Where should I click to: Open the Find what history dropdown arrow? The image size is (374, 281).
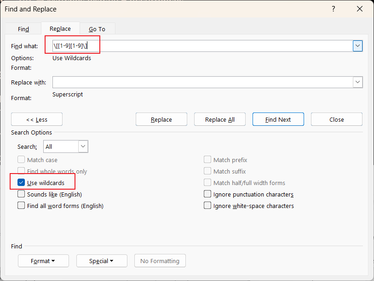[357, 45]
